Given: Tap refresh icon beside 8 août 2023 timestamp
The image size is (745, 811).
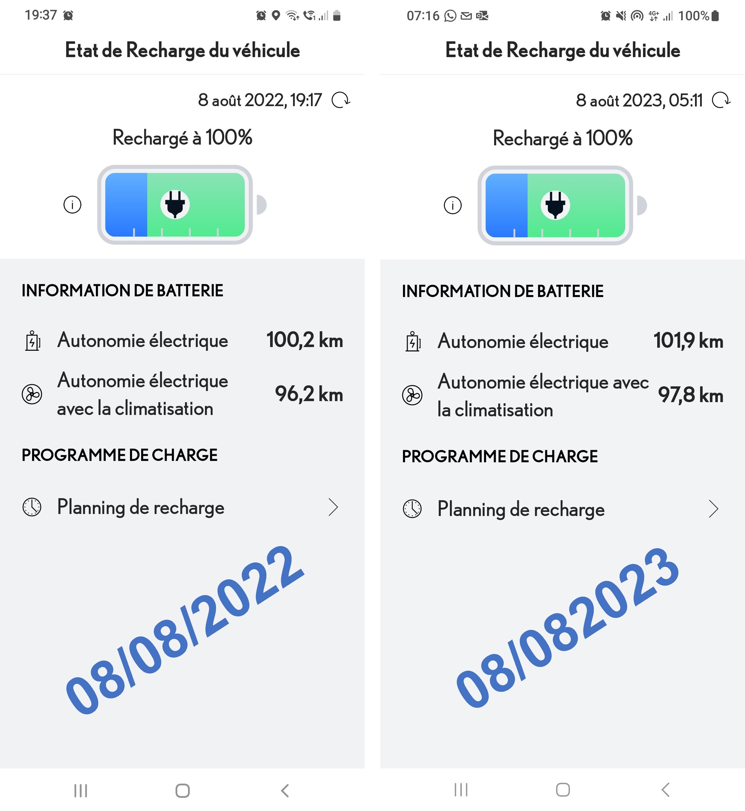Looking at the screenshot, I should 721,101.
